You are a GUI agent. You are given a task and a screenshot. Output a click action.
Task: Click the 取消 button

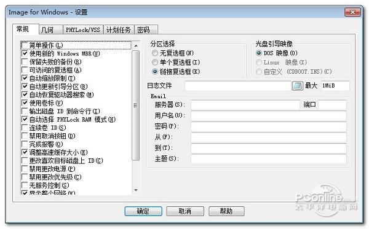185,211
